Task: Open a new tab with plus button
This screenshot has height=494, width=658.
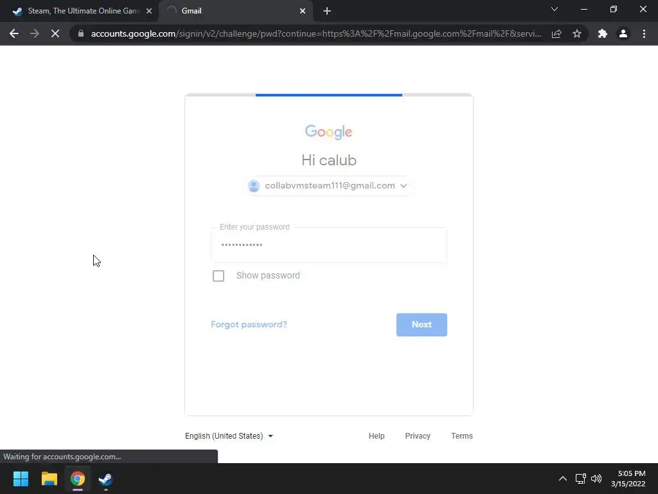Action: coord(327,11)
